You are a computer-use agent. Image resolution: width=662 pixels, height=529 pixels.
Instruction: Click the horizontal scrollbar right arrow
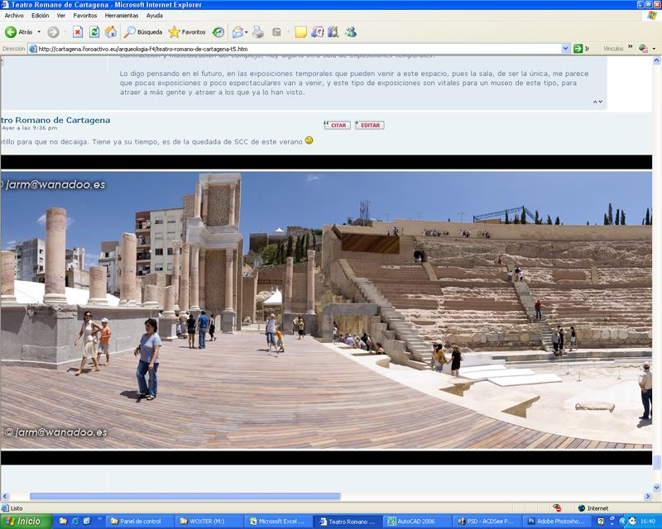click(648, 497)
